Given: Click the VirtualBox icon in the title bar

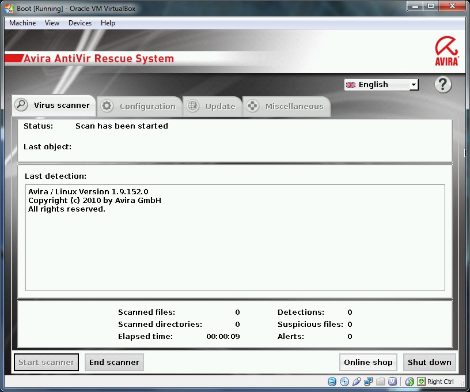Looking at the screenshot, I should [x=9, y=8].
